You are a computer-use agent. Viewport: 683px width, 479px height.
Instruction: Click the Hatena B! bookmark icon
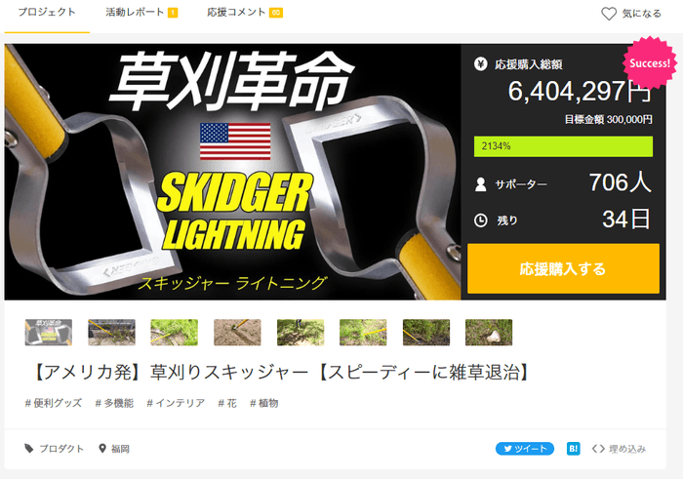[574, 449]
